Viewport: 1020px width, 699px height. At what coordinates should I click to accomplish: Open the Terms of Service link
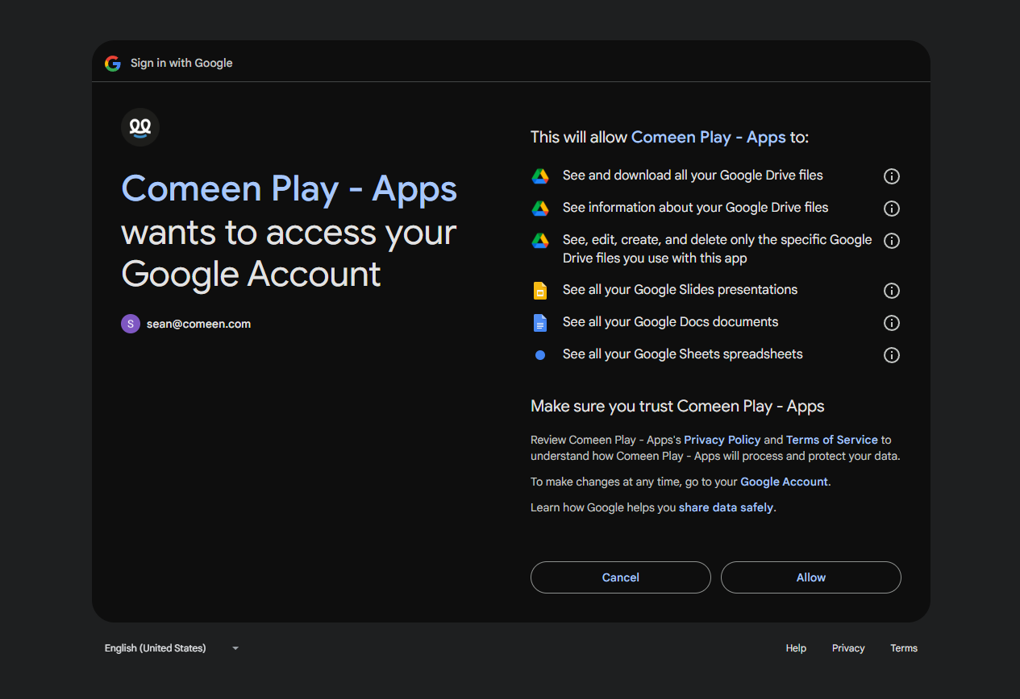tap(832, 440)
